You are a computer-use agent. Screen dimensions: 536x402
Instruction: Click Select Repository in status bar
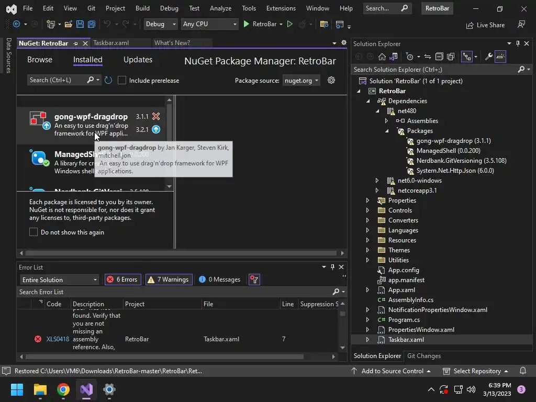(x=475, y=371)
